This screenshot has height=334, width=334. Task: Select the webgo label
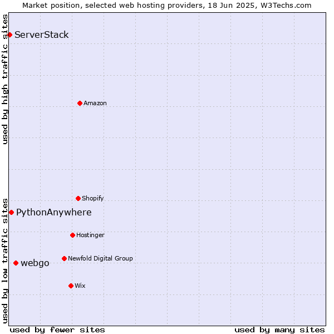click(35, 263)
